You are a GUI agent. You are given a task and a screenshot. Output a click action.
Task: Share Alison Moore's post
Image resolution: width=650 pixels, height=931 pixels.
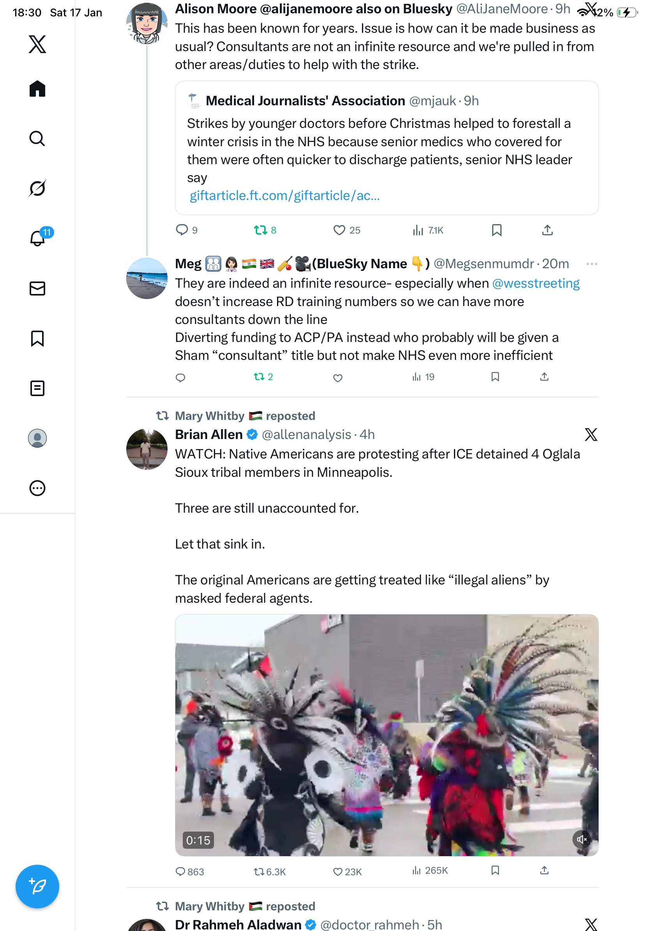[547, 230]
